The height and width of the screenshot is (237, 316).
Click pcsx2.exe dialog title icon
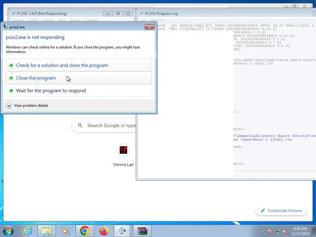tap(6, 27)
